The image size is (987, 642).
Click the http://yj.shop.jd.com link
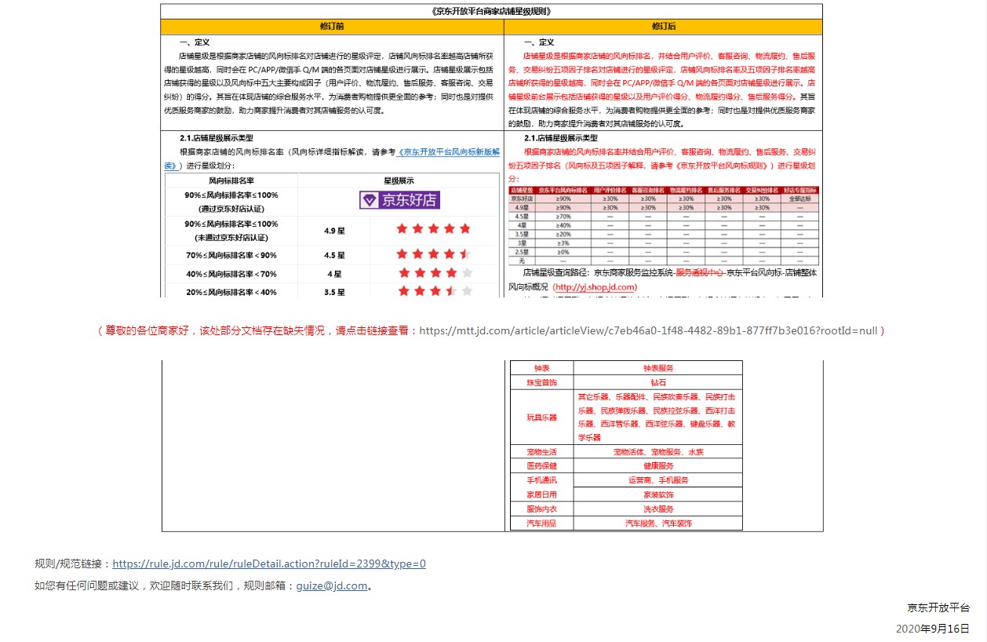(x=595, y=287)
